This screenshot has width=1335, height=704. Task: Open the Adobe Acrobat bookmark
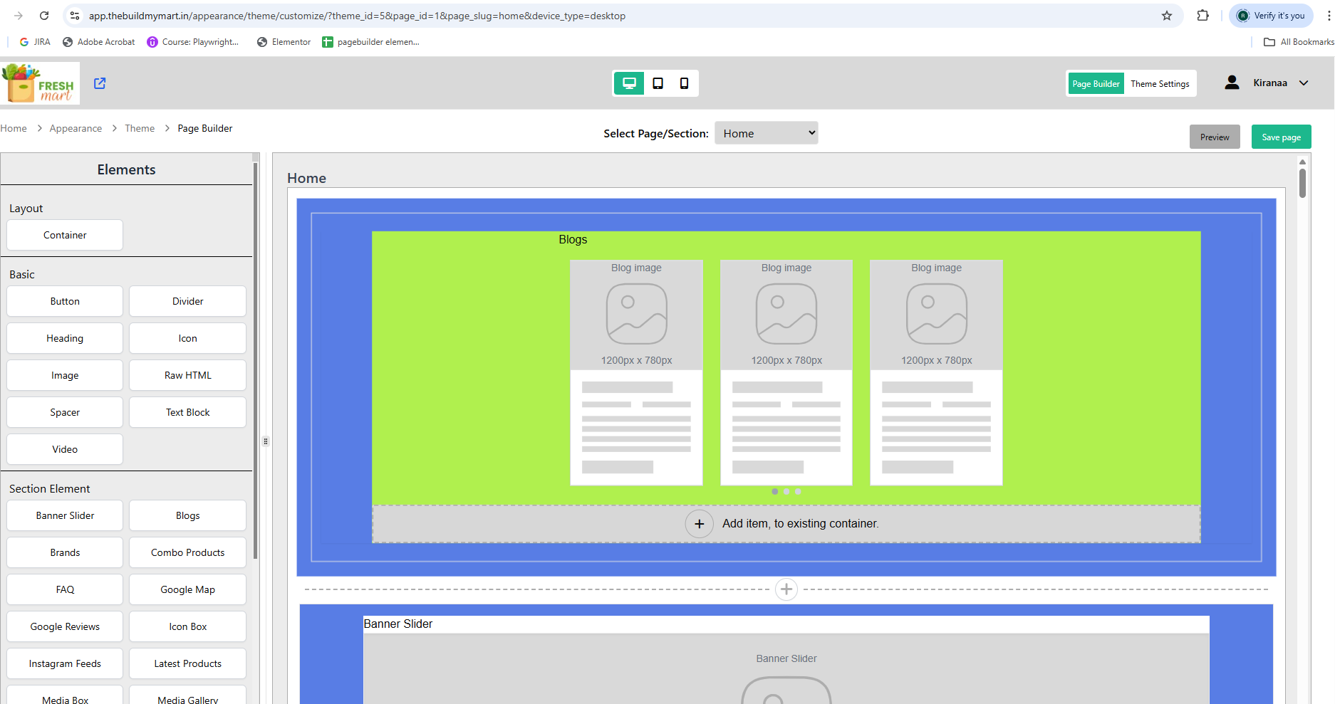[99, 42]
